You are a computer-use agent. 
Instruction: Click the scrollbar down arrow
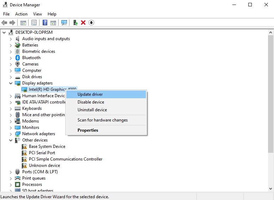click(x=270, y=189)
